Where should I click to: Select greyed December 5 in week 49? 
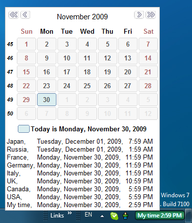click(x=148, y=100)
